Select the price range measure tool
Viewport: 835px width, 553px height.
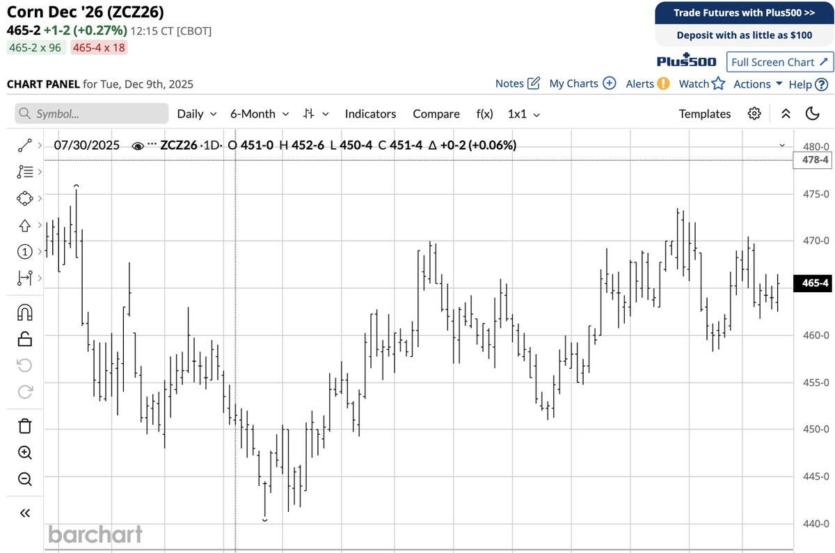click(25, 278)
